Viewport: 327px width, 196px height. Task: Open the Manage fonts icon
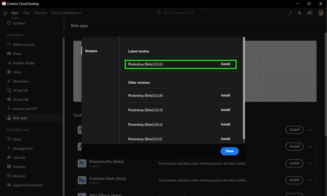pyautogui.click(x=9, y=148)
